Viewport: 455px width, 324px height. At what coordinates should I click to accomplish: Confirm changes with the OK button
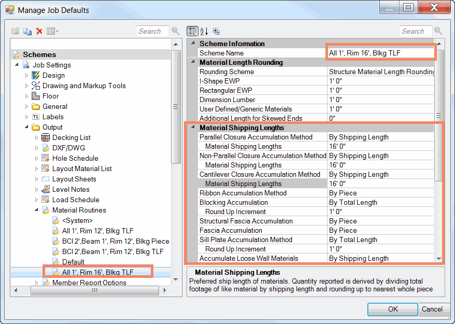tap(393, 309)
